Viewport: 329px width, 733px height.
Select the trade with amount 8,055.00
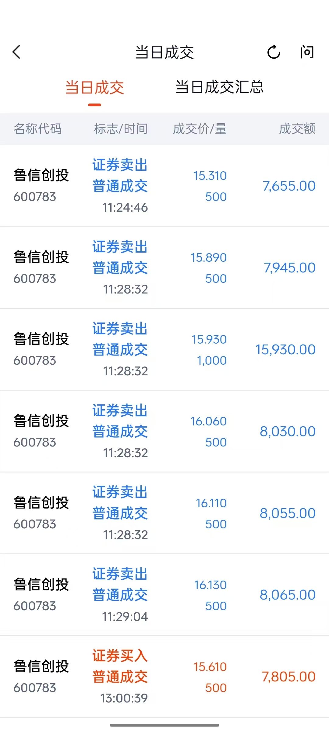point(164,513)
